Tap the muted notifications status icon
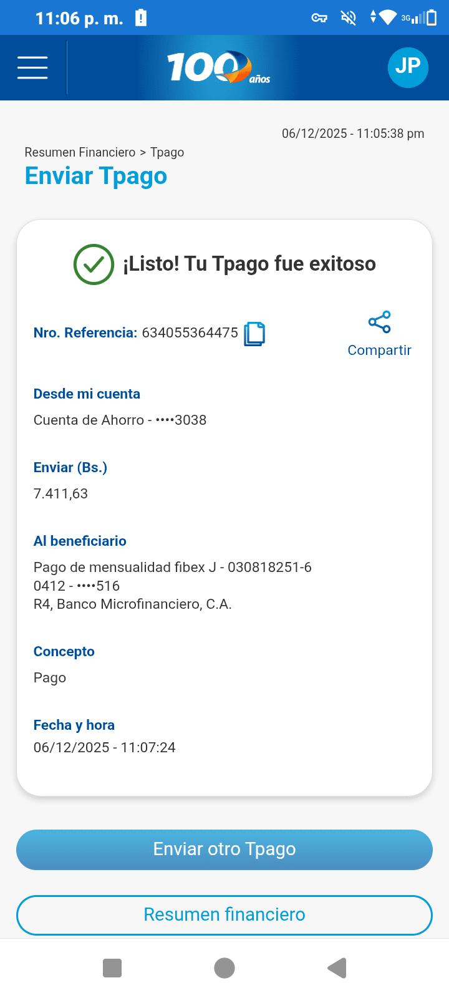Screen dimensions: 449x998 pos(348,17)
